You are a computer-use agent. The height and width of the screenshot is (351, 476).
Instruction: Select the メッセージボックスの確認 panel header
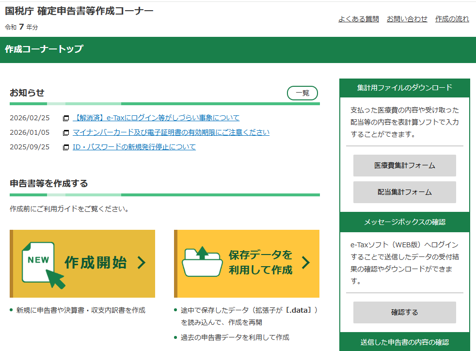click(405, 222)
